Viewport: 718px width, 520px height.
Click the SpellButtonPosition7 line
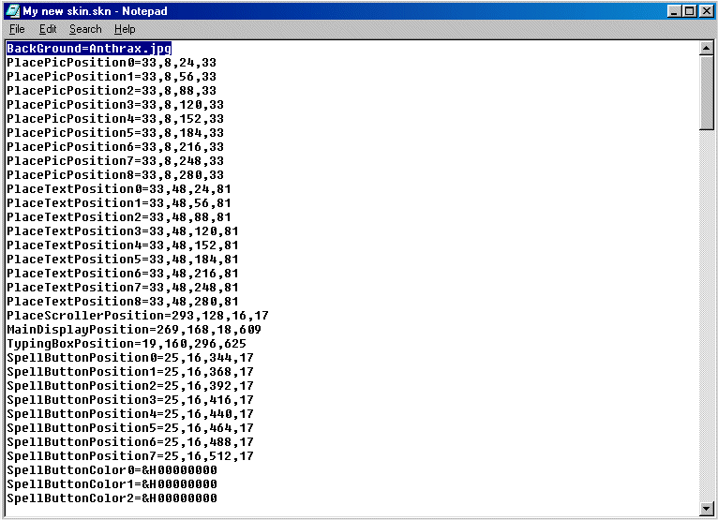[x=129, y=456]
